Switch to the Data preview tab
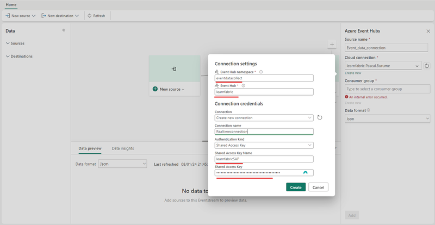The image size is (435, 225). click(x=90, y=148)
